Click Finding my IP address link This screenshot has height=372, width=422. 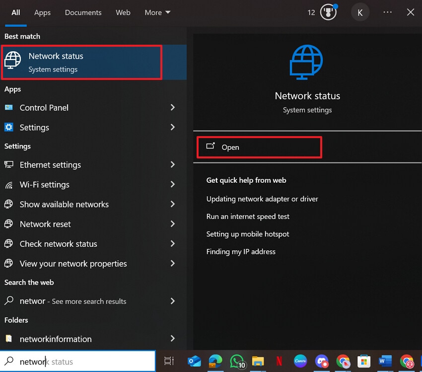coord(241,252)
